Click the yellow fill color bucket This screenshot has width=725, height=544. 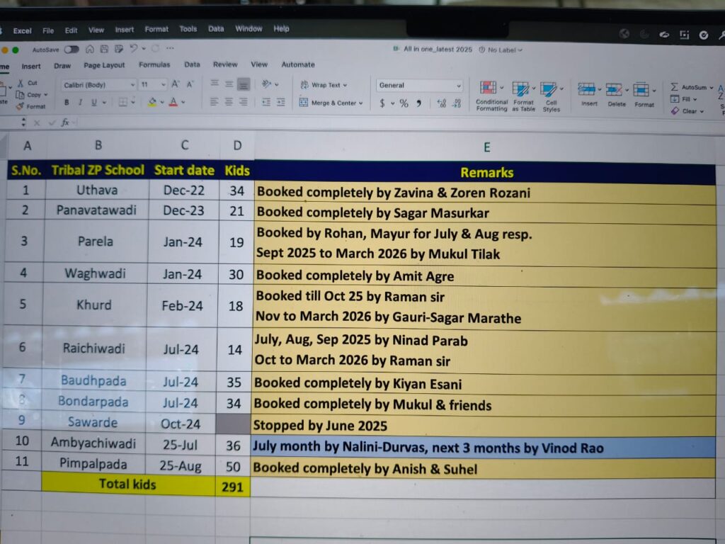(152, 103)
